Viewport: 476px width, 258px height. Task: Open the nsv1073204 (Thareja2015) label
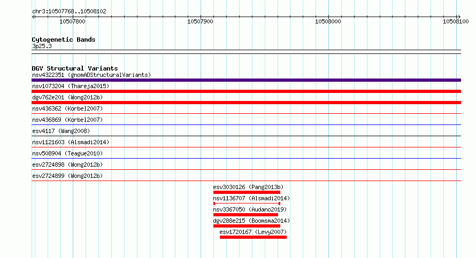[71, 86]
